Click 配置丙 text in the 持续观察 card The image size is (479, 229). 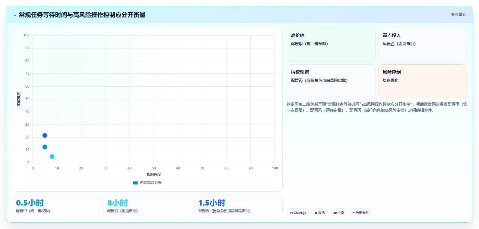[319, 80]
